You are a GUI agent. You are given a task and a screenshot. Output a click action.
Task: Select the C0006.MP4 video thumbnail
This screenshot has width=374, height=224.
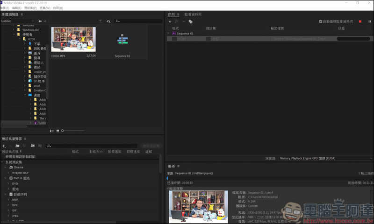73,39
